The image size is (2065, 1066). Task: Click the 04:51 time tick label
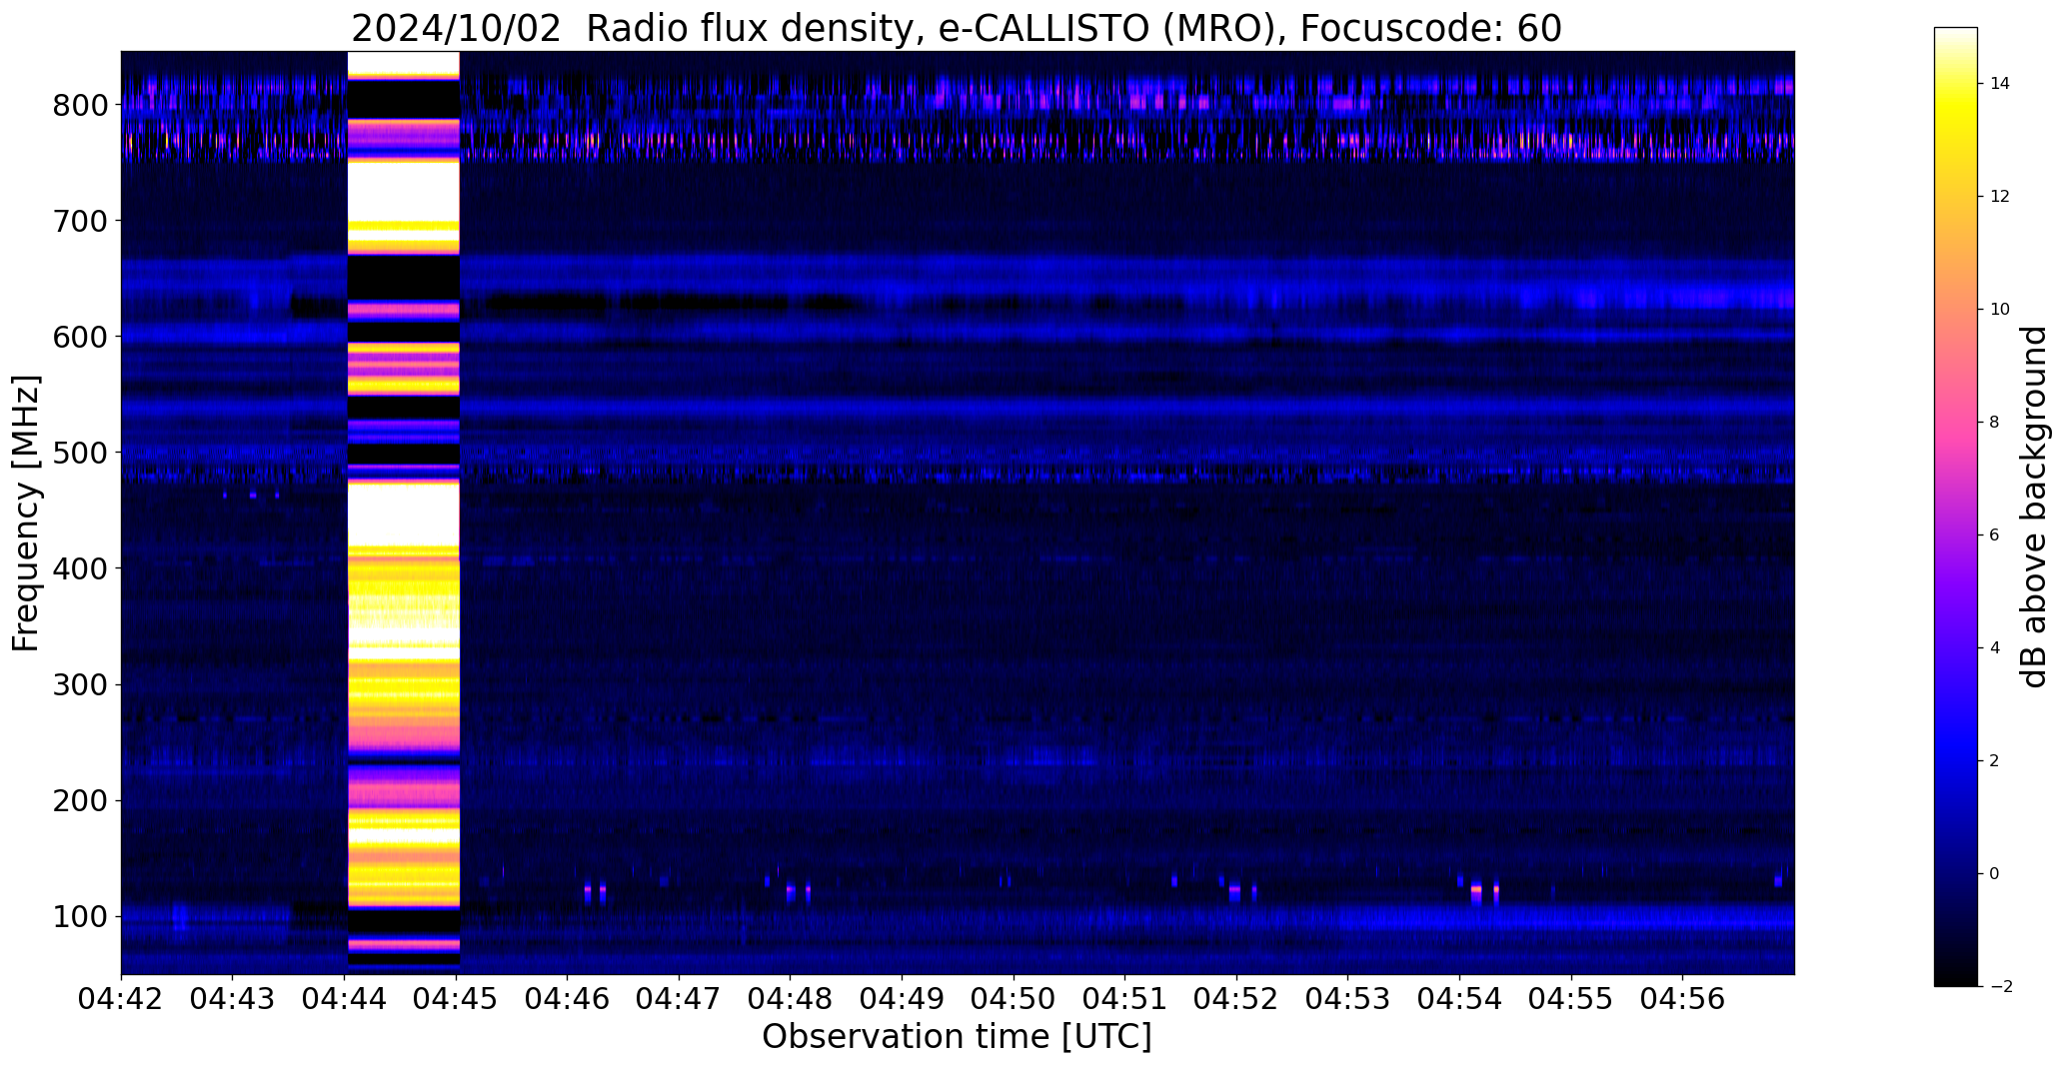click(1125, 999)
